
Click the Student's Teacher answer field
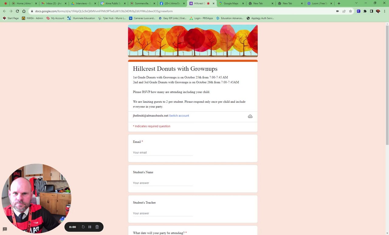[163, 213]
